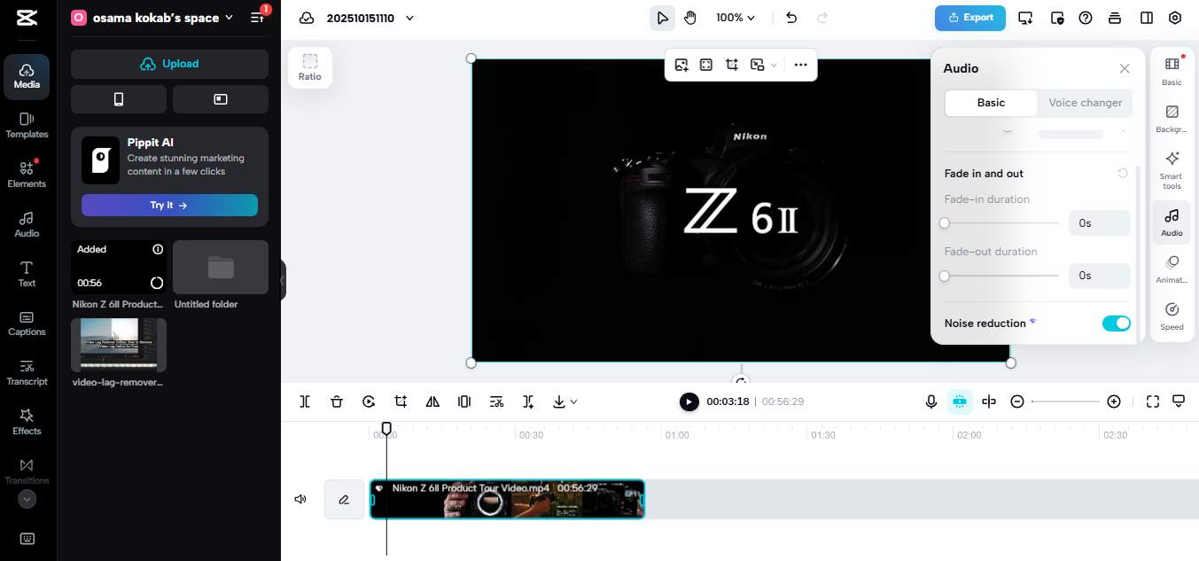This screenshot has height=561, width=1199.
Task: Click the microphone record voiceover icon
Action: coord(931,401)
